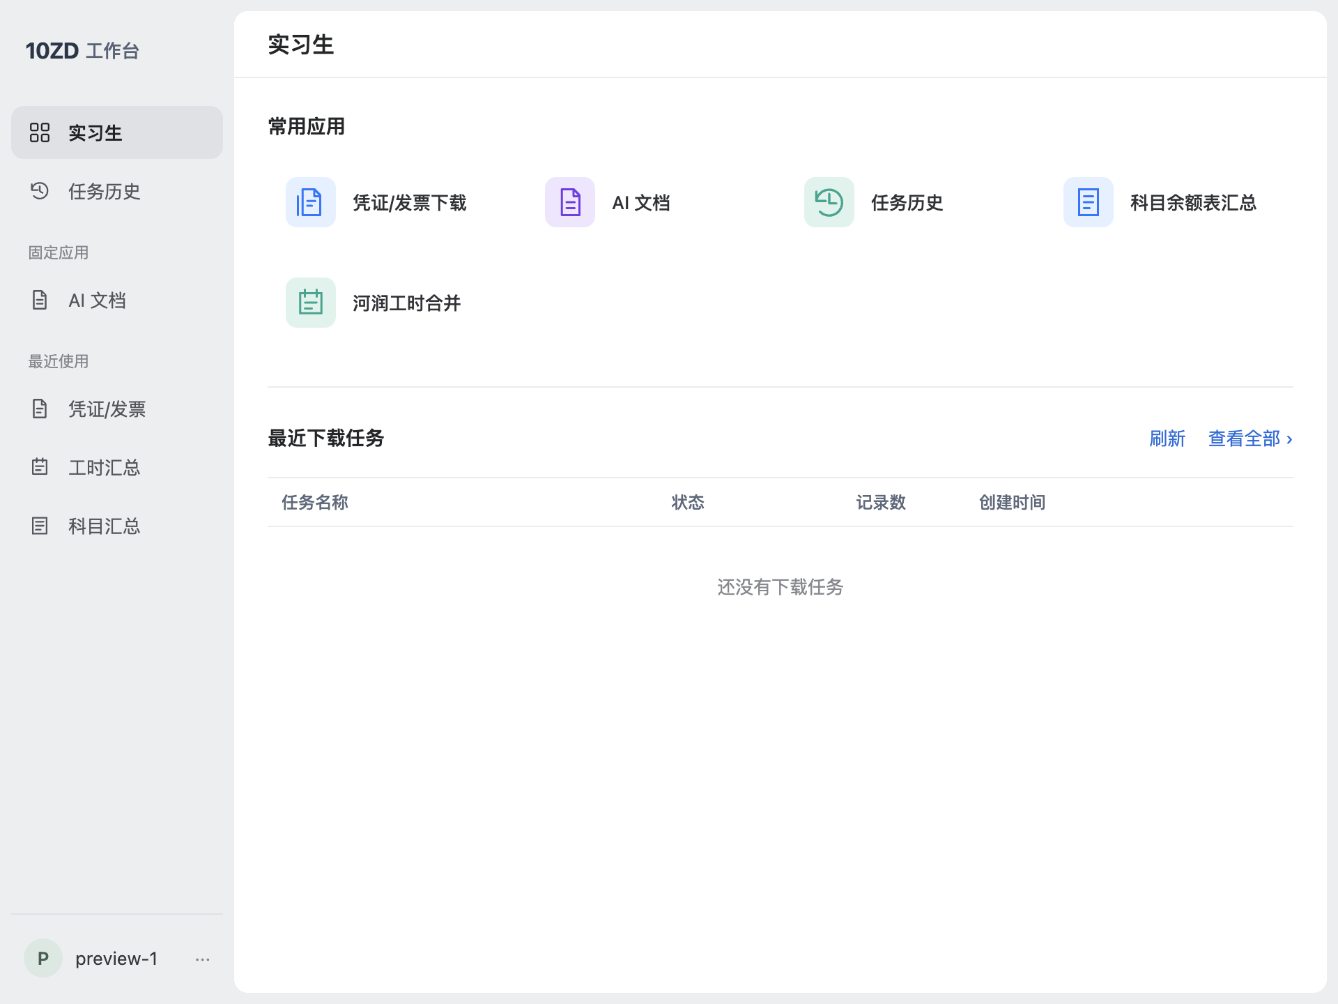Open the green 任务历史 app icon
The height and width of the screenshot is (1004, 1338).
(x=829, y=202)
